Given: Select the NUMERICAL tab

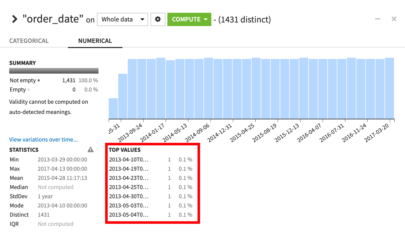Looking at the screenshot, I should pos(95,41).
